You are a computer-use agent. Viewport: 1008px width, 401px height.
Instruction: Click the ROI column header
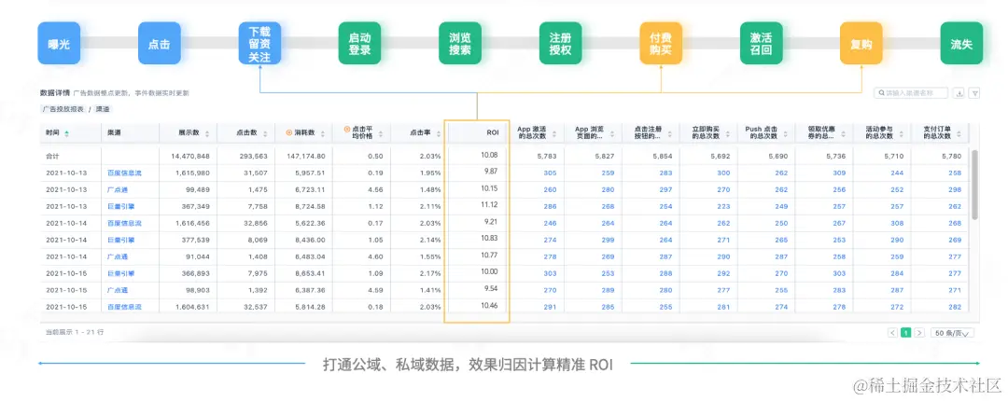click(491, 133)
